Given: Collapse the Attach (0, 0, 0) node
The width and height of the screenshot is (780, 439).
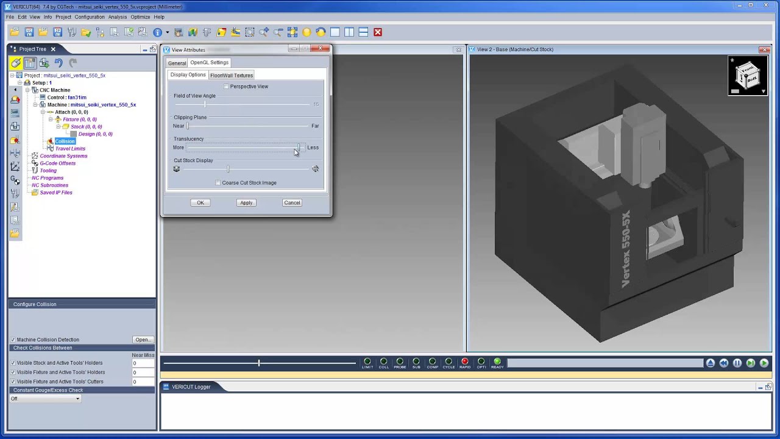Looking at the screenshot, I should point(43,112).
